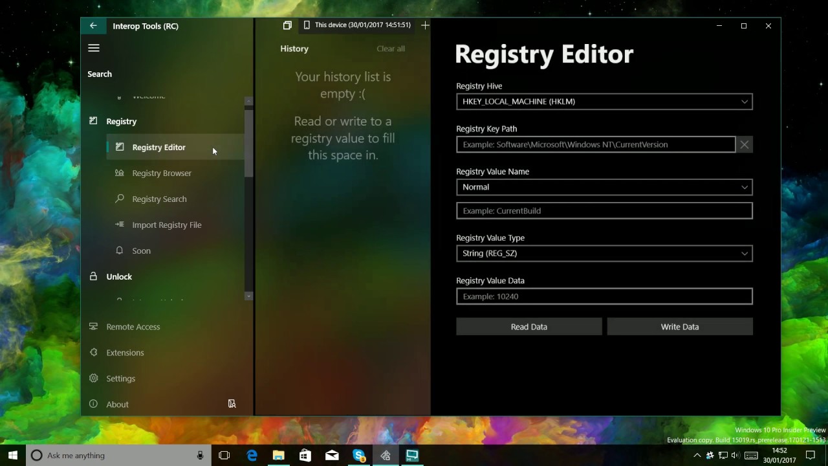Click Clear all in History panel
This screenshot has width=828, height=466.
pyautogui.click(x=391, y=49)
